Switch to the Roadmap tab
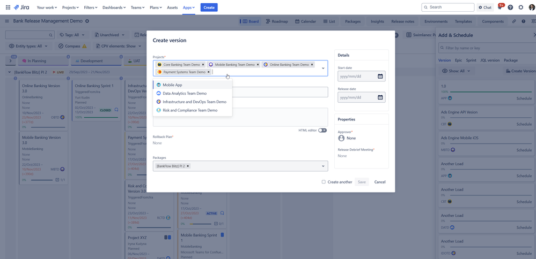Image resolution: width=536 pixels, height=259 pixels. click(276, 21)
